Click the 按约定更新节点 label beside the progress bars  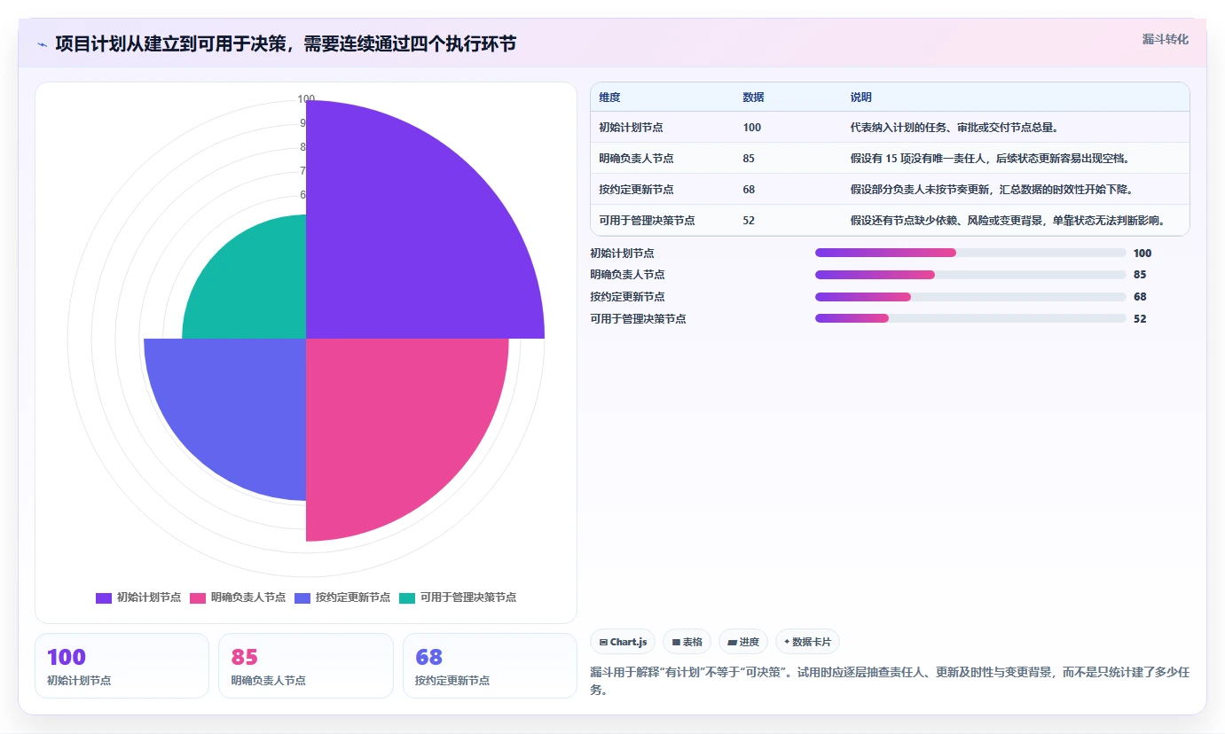coord(627,296)
